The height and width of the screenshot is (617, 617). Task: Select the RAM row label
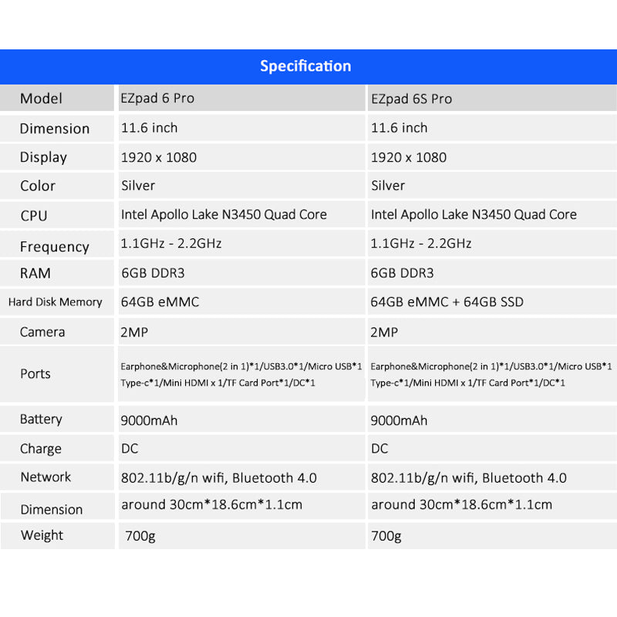click(35, 274)
